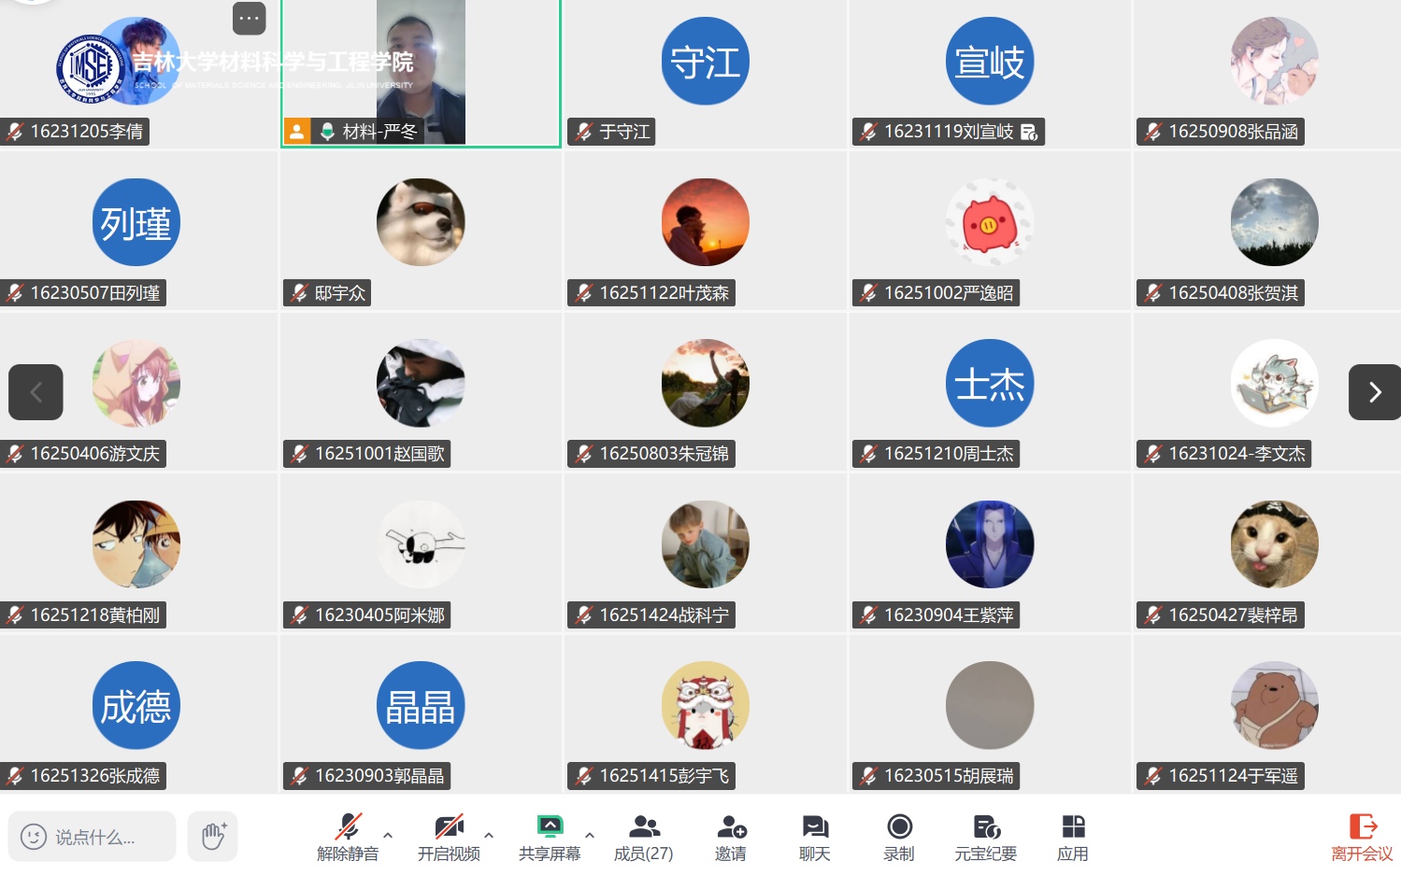Open the 邀请 invite icon
The image size is (1401, 875).
point(731,837)
